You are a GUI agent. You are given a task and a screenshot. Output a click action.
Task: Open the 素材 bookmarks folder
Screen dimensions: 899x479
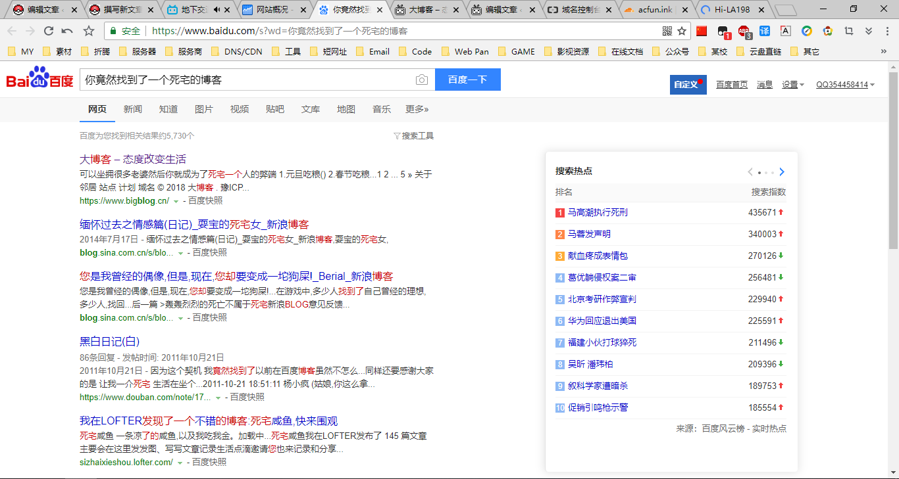click(57, 51)
